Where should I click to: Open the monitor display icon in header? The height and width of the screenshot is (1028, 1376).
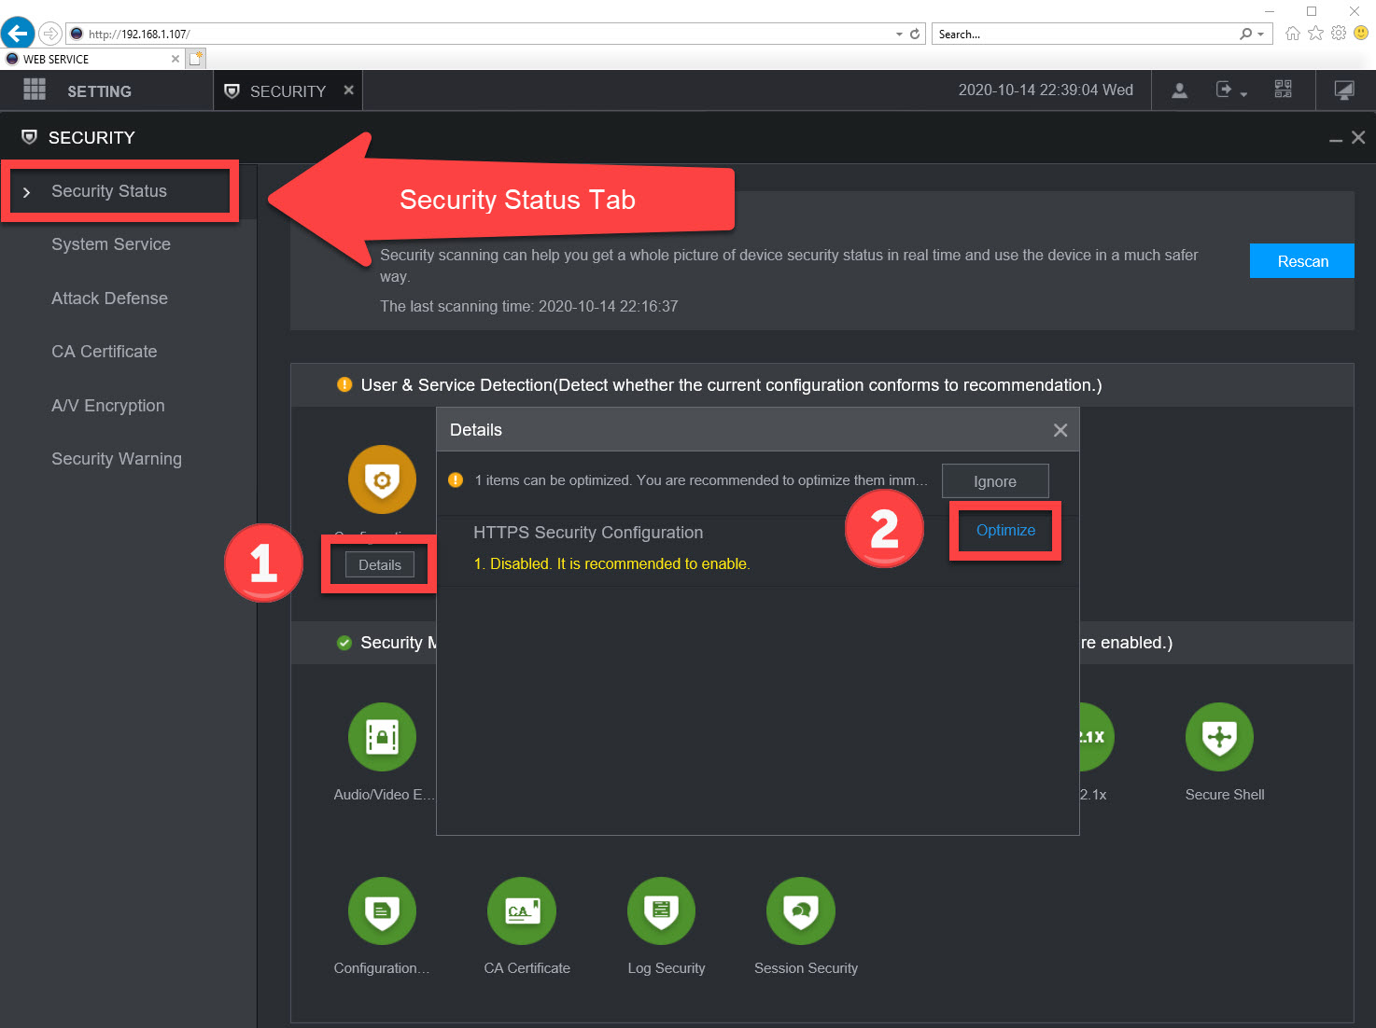(x=1343, y=90)
